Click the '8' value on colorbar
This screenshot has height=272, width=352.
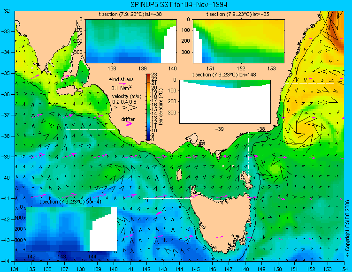153,139
